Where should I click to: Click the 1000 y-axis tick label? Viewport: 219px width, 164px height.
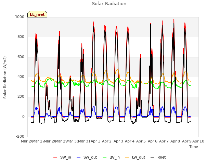point(20,17)
